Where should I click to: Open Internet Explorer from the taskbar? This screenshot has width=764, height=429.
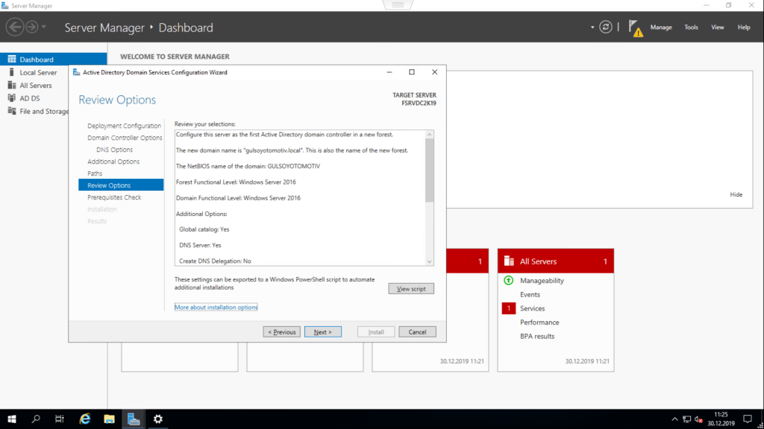(x=85, y=419)
